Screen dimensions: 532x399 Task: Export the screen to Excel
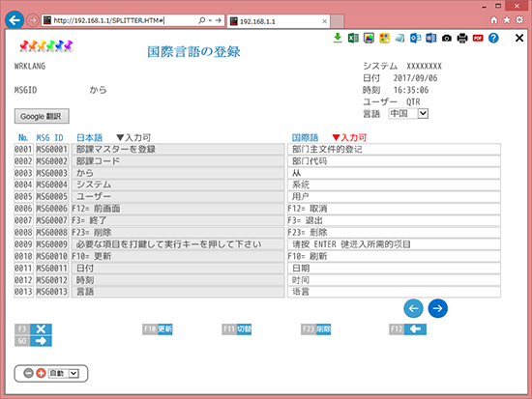pos(353,38)
